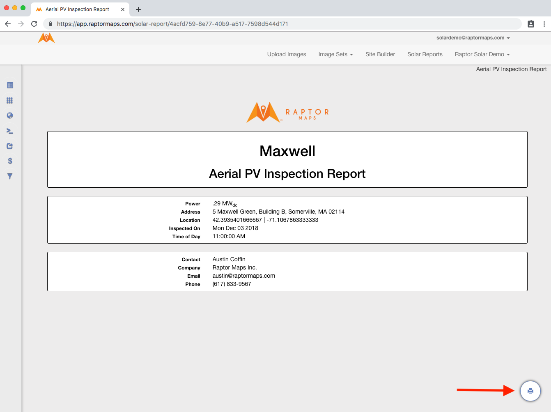
Task: Click the yellow macOS minimize button
Action: tap(15, 8)
